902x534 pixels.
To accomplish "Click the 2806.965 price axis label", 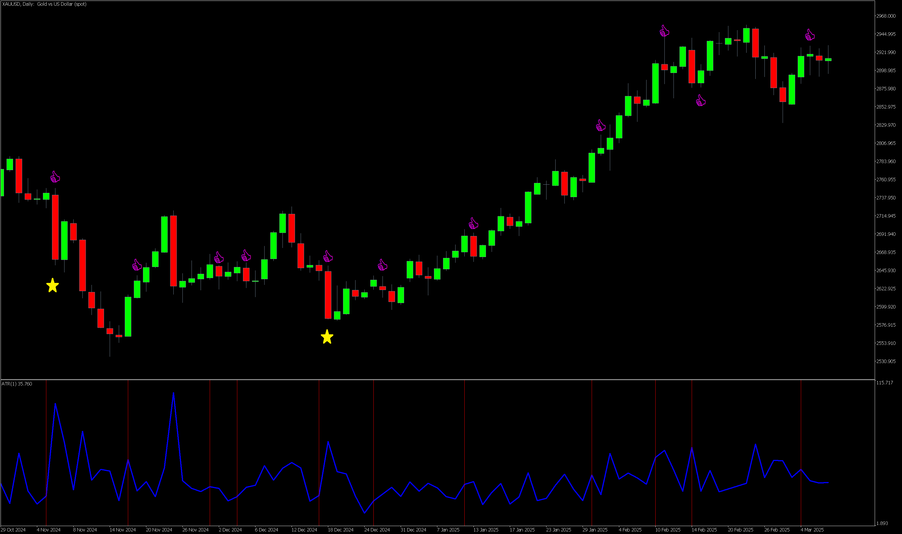I will pyautogui.click(x=886, y=143).
